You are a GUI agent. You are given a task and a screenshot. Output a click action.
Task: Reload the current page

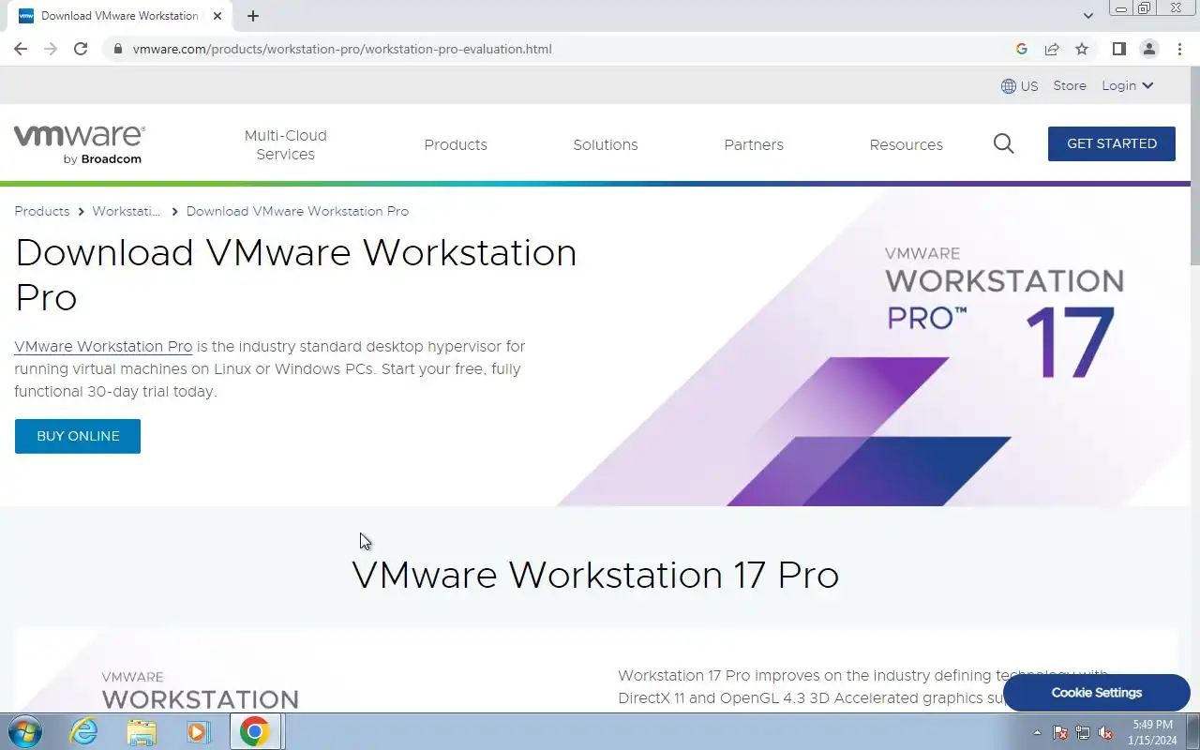81,49
